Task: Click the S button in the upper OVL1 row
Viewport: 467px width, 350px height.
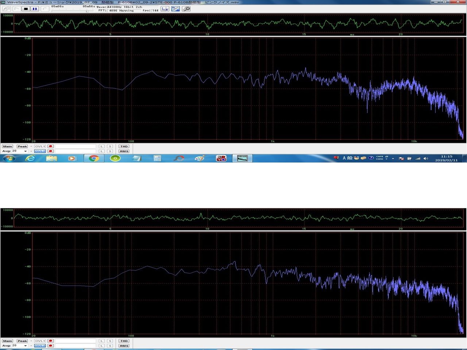Action: 109,147
